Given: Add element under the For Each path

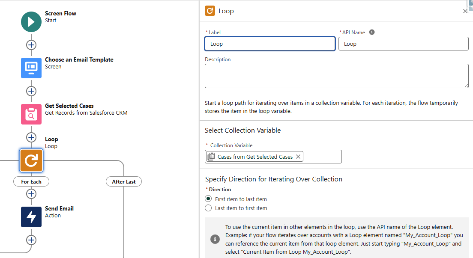Looking at the screenshot, I should click(31, 194).
